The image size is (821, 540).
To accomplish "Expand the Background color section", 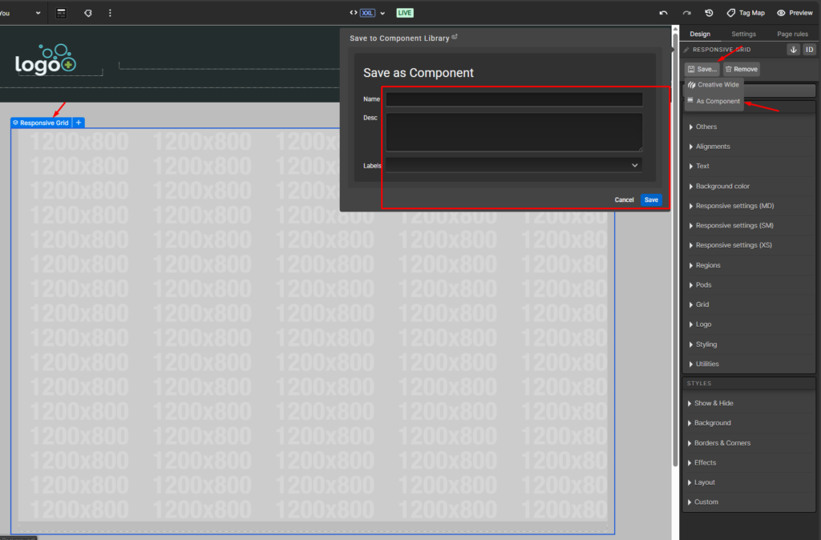I will pyautogui.click(x=722, y=186).
